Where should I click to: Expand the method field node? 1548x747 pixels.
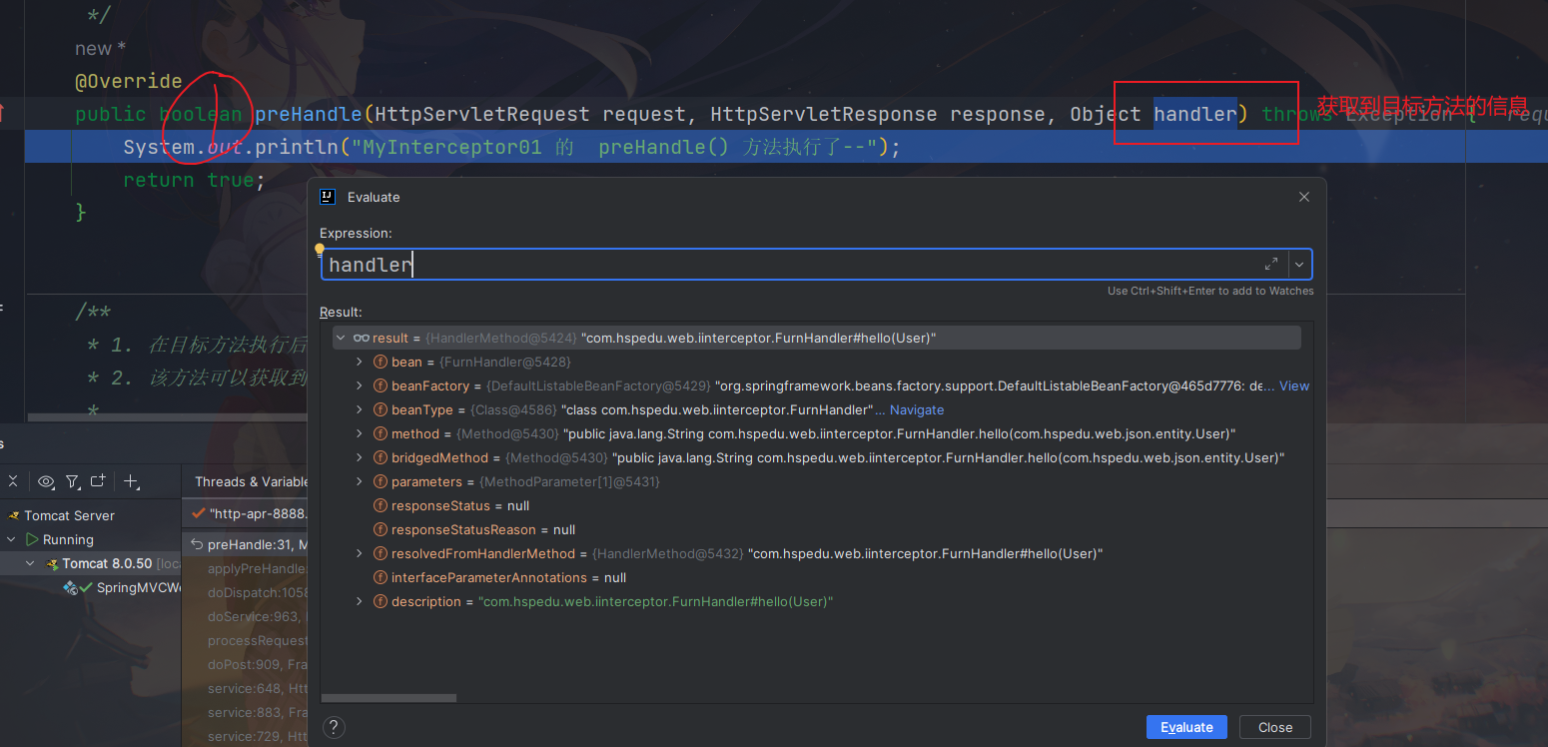pyautogui.click(x=360, y=433)
